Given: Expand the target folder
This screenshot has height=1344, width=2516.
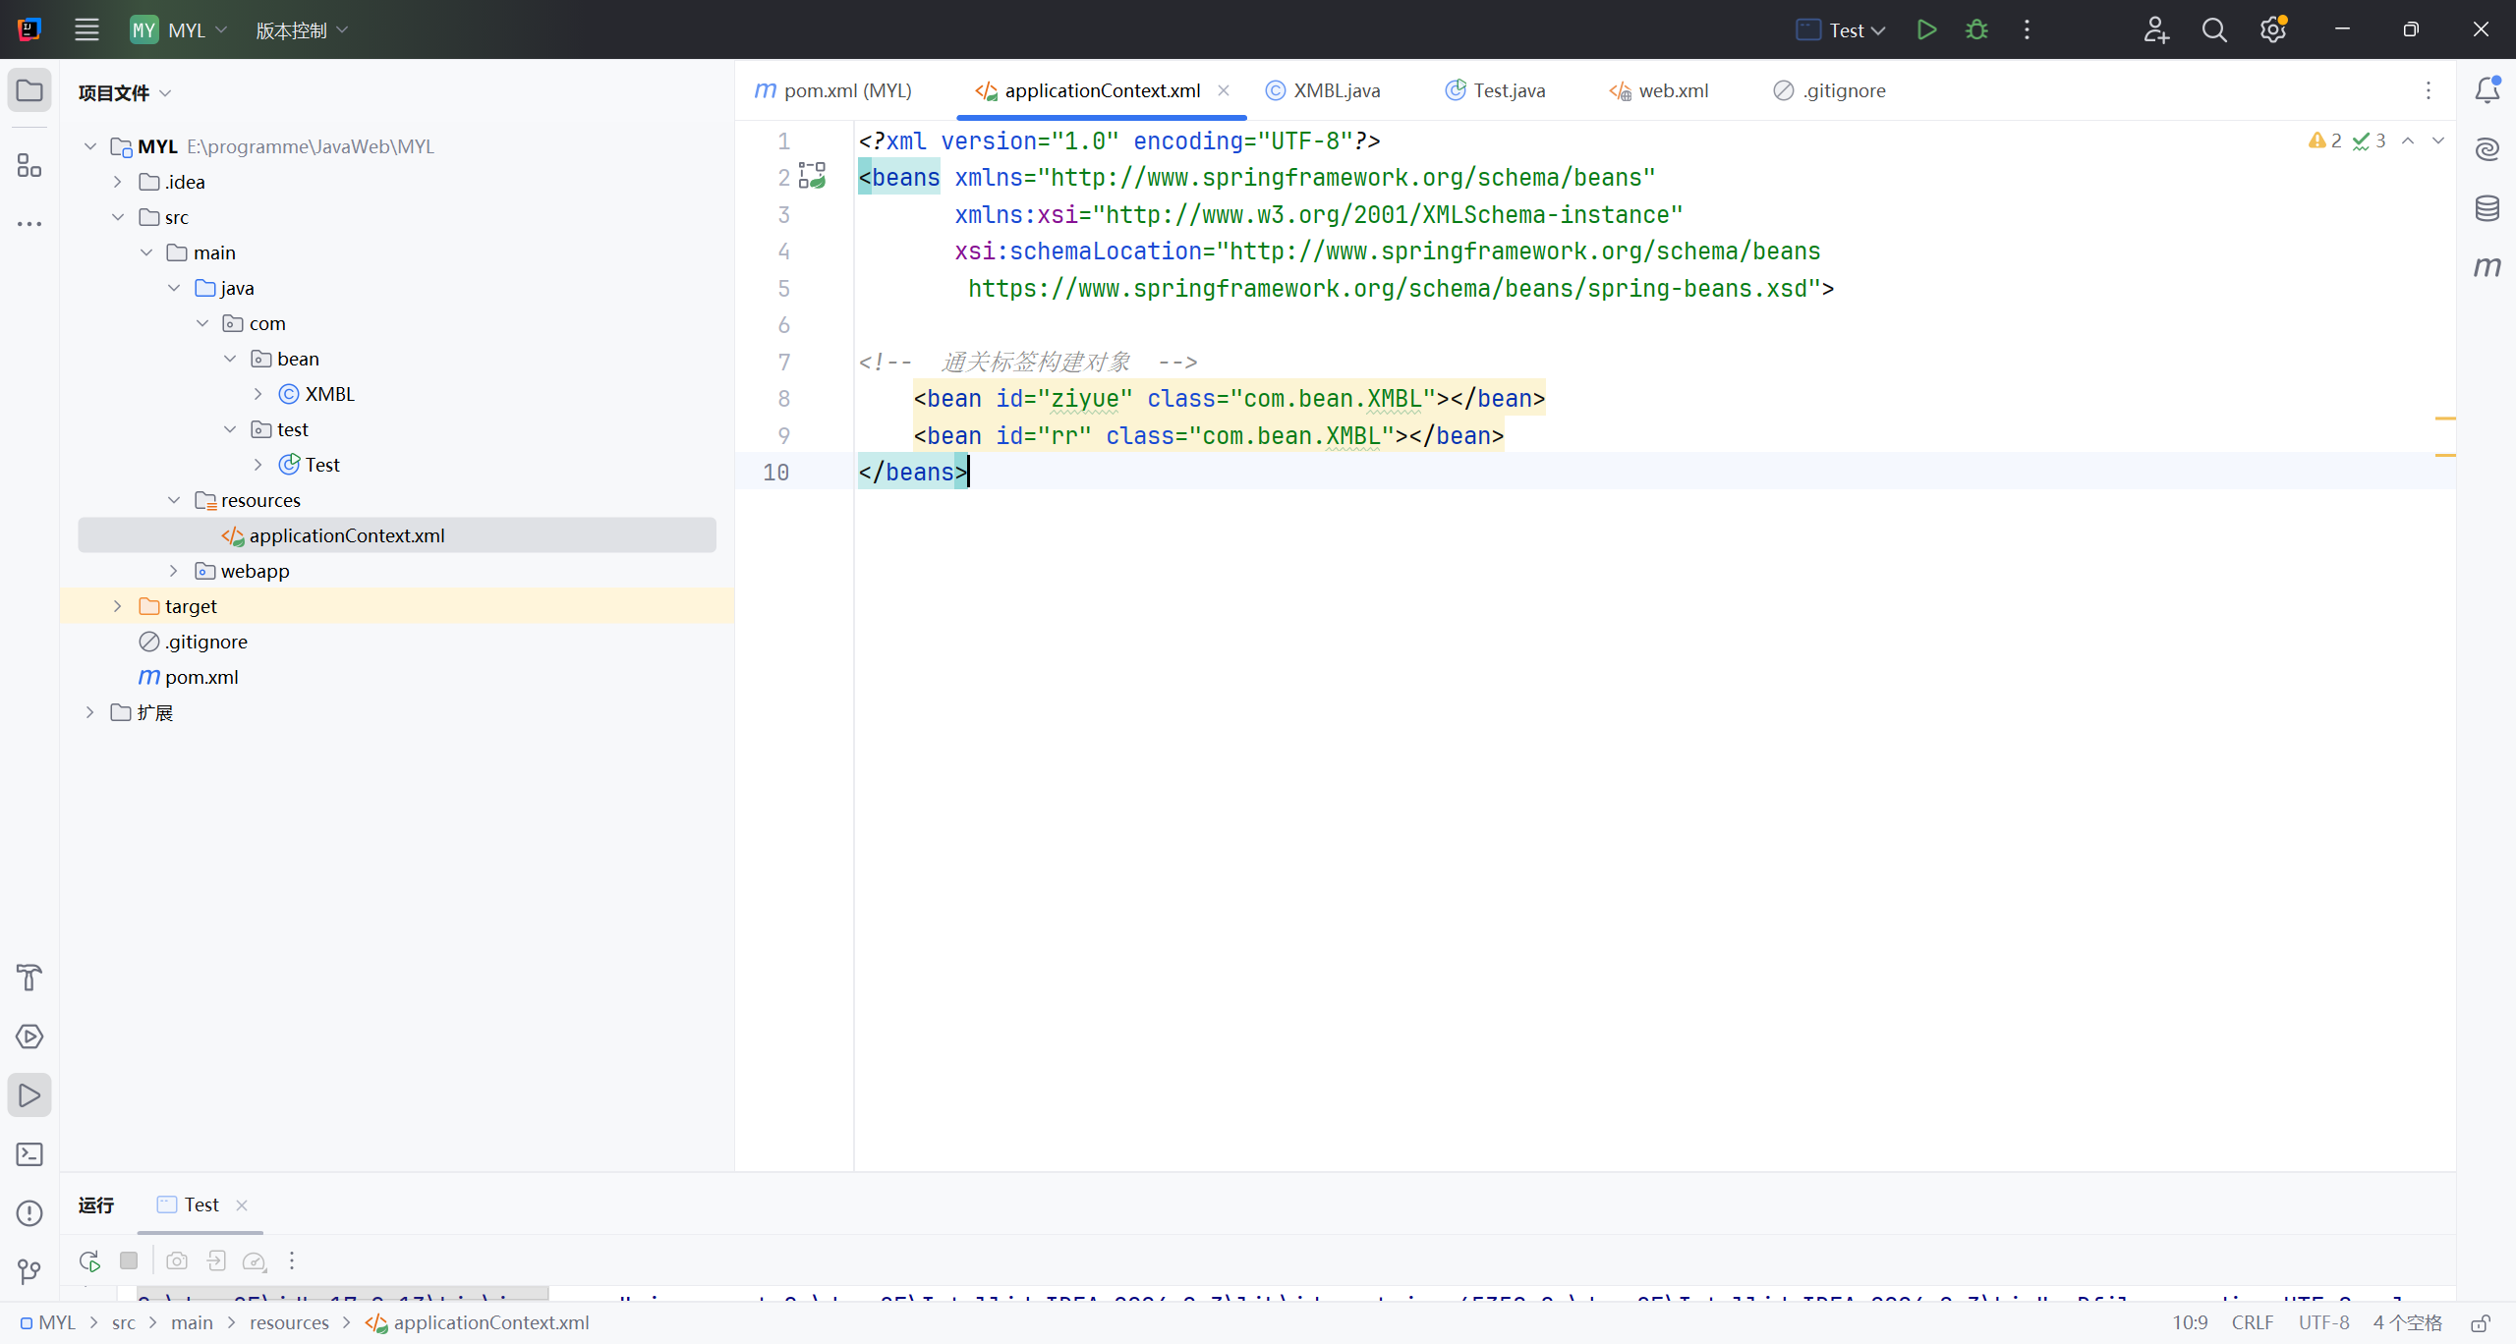Looking at the screenshot, I should 118,606.
